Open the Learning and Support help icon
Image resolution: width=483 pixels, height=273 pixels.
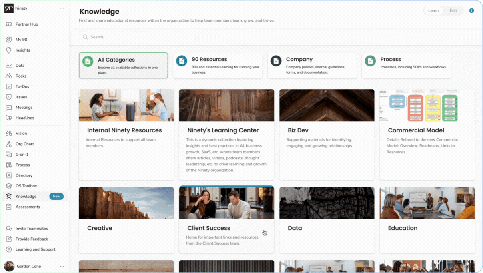tap(9, 249)
